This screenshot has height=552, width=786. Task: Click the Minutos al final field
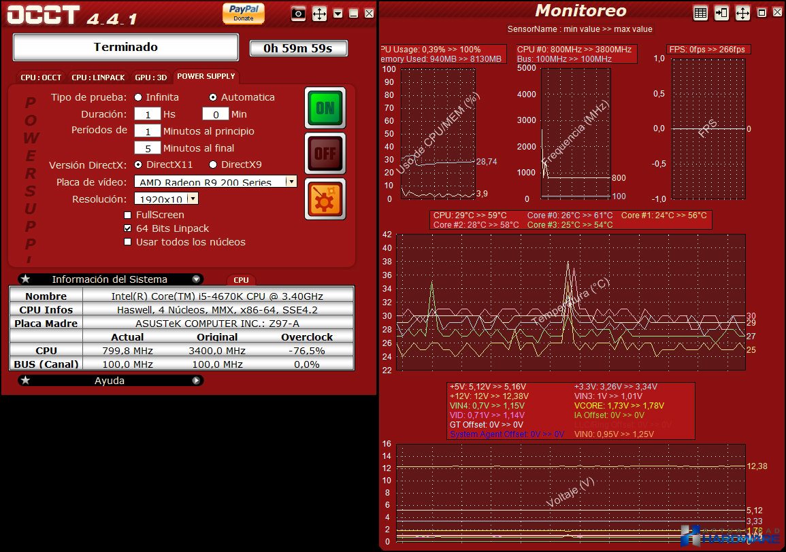click(148, 148)
